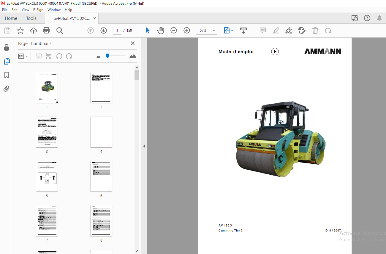Image resolution: width=386 pixels, height=254 pixels.
Task: Select the page 8 thumbnail
Action: (101, 221)
